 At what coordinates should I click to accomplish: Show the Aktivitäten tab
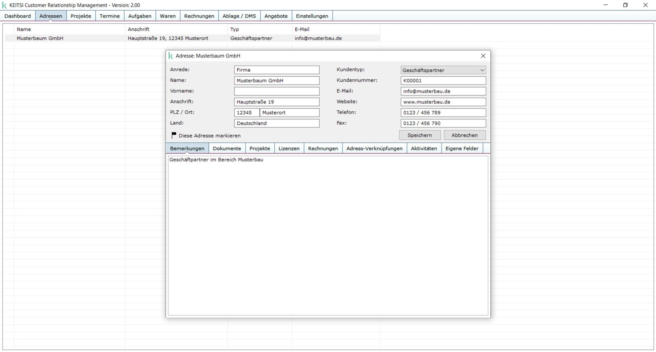[424, 149]
